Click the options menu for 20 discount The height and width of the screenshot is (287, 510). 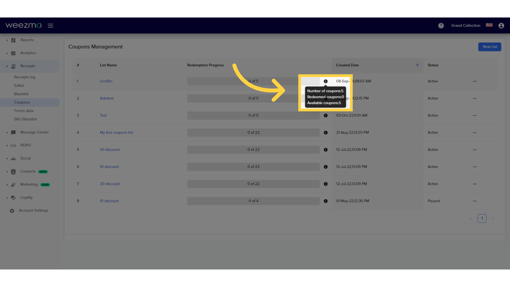tap(475, 184)
